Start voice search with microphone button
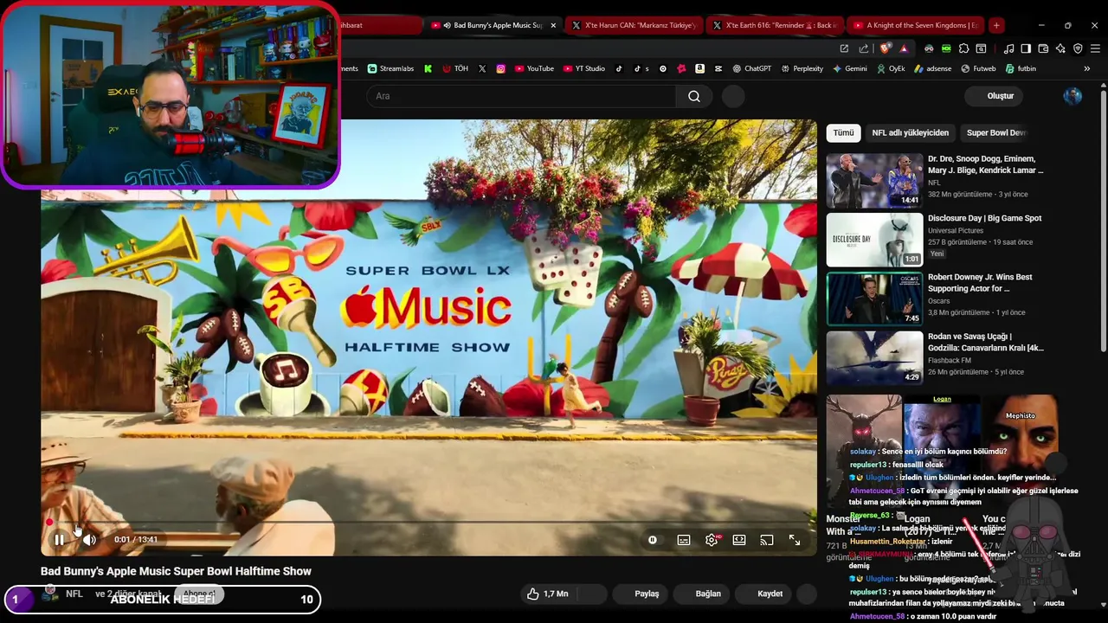 coord(733,96)
